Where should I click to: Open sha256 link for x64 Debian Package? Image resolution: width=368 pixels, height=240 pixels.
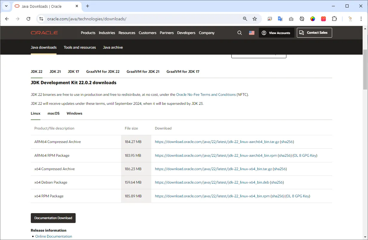(277, 182)
